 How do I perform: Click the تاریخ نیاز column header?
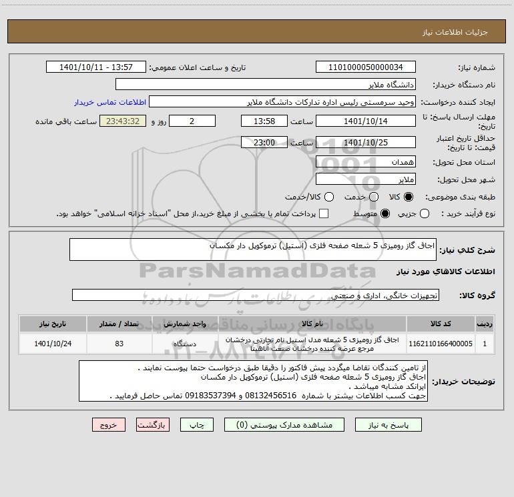53,324
